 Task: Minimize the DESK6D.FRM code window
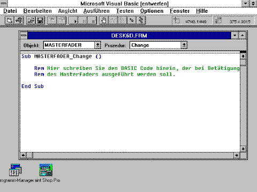(x=235, y=36)
